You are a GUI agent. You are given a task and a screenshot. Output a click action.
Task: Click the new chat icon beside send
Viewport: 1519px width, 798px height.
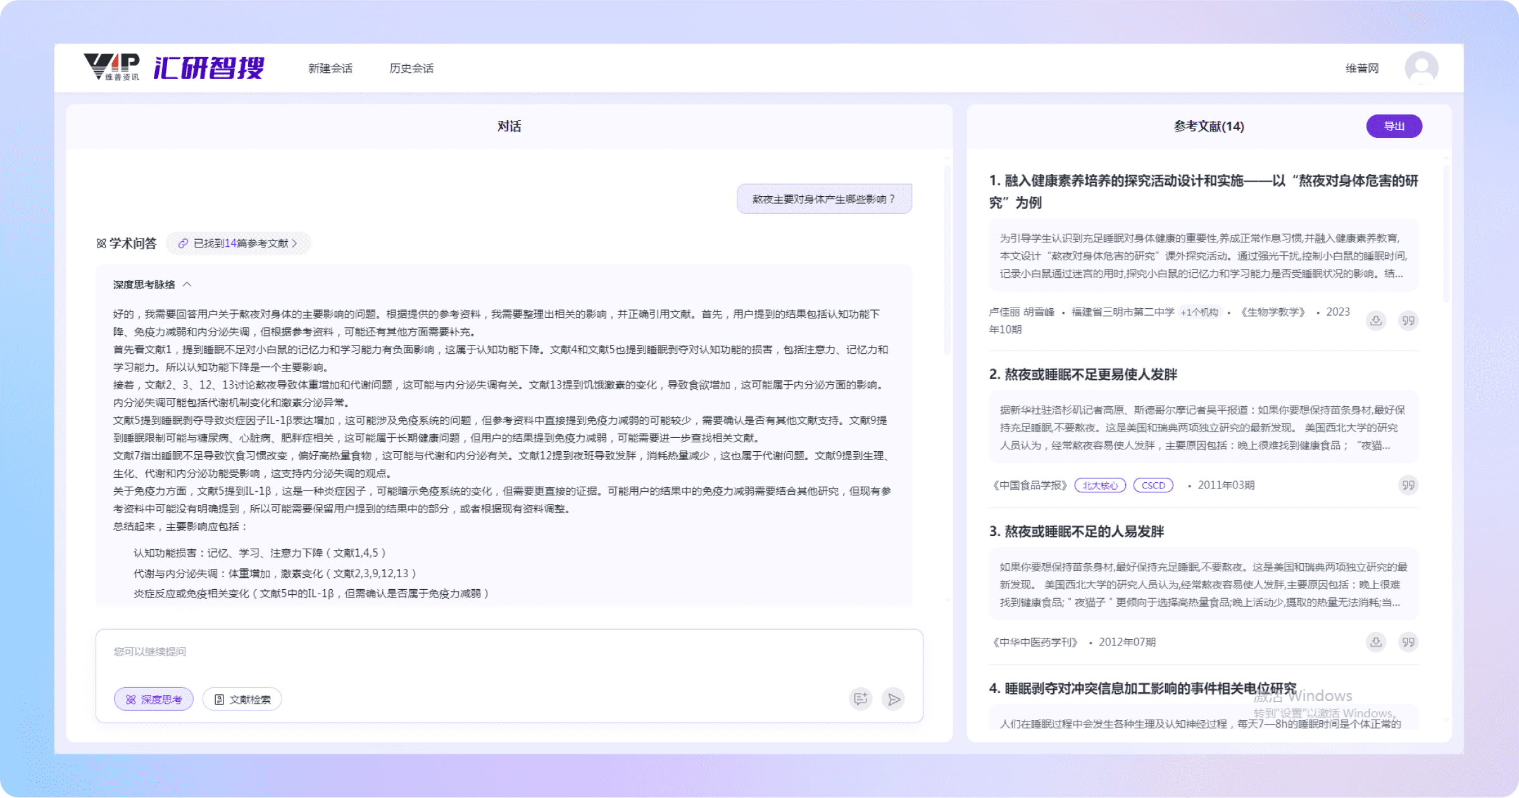(860, 699)
